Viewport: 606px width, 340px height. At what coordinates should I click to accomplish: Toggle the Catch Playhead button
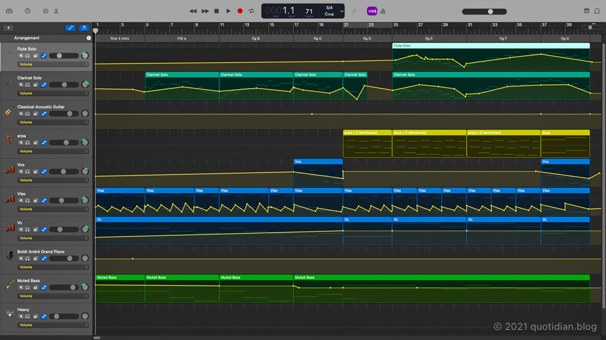pyautogui.click(x=84, y=28)
